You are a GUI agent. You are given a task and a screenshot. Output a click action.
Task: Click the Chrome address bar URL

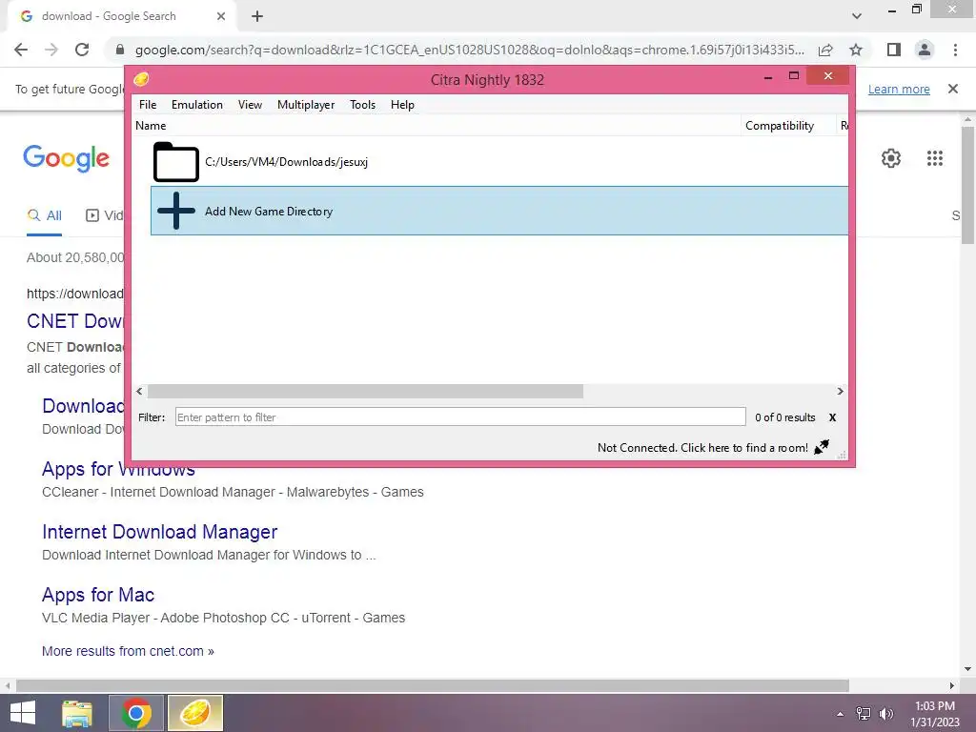[469, 50]
